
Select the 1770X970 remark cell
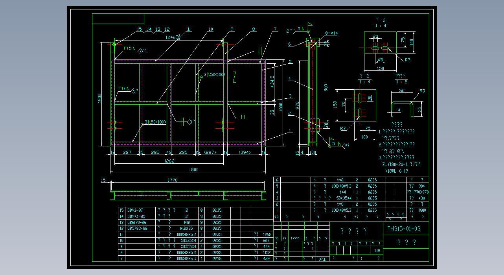[x=418, y=192]
